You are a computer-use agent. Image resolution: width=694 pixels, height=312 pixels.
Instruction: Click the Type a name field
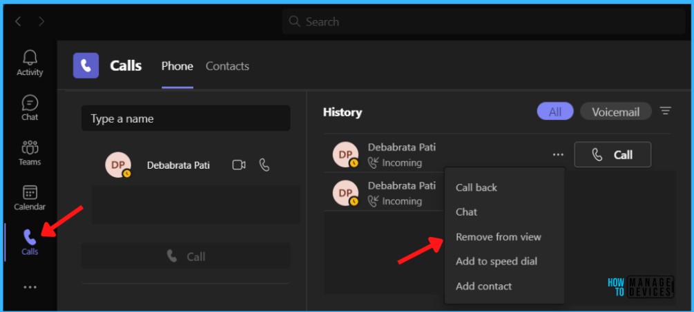pyautogui.click(x=186, y=118)
